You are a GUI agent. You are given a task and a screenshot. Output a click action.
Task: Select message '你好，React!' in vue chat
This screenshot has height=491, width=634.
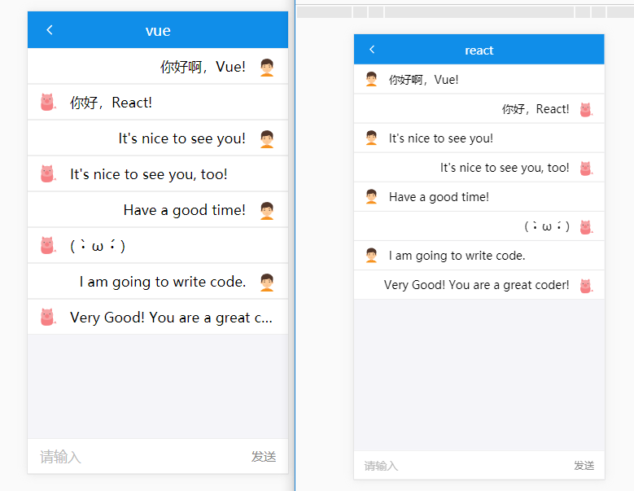111,103
